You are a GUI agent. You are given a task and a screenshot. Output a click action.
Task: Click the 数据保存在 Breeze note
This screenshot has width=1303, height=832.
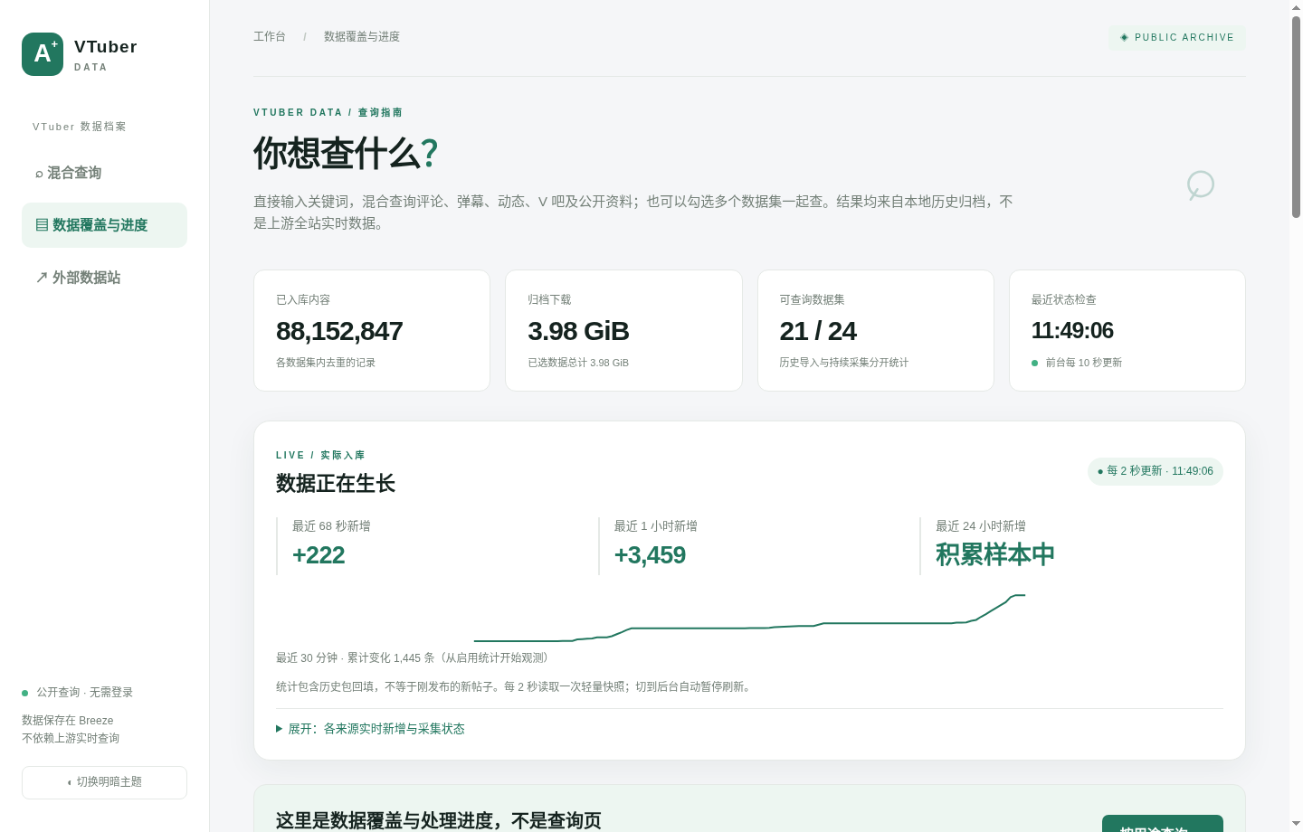pyautogui.click(x=68, y=721)
